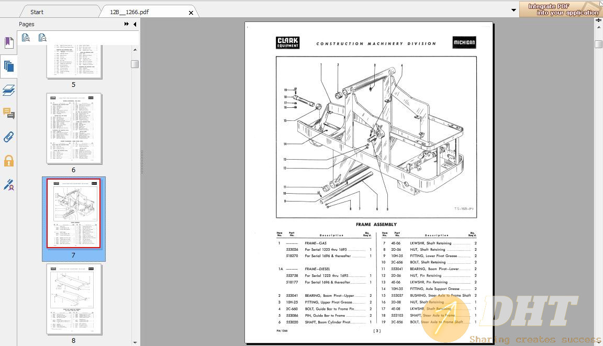Expand the Pages panel with double-arrow icon
The image size is (603, 346).
coord(127,24)
